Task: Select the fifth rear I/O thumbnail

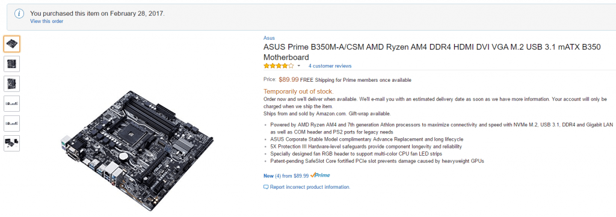Action: tap(12, 123)
